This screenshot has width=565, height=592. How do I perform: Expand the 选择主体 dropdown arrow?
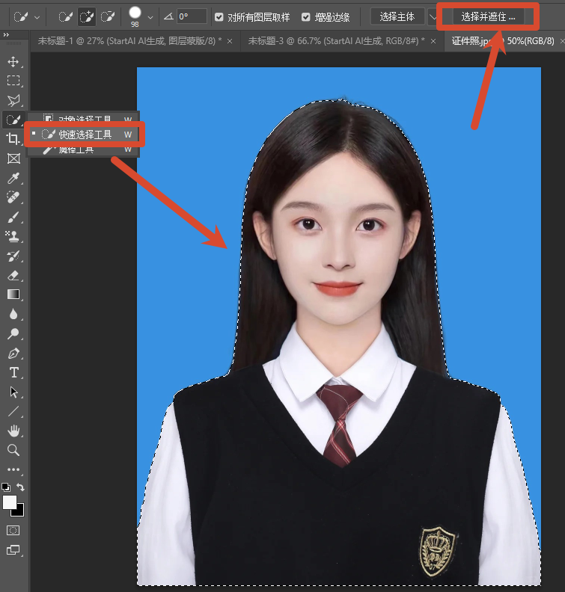(x=433, y=17)
